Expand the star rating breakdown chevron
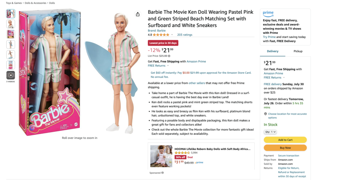 tap(172, 35)
